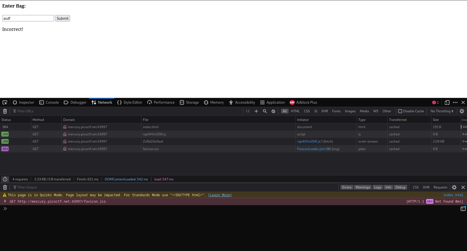Toggle Errors filter in console
467x251 pixels.
[x=347, y=187]
